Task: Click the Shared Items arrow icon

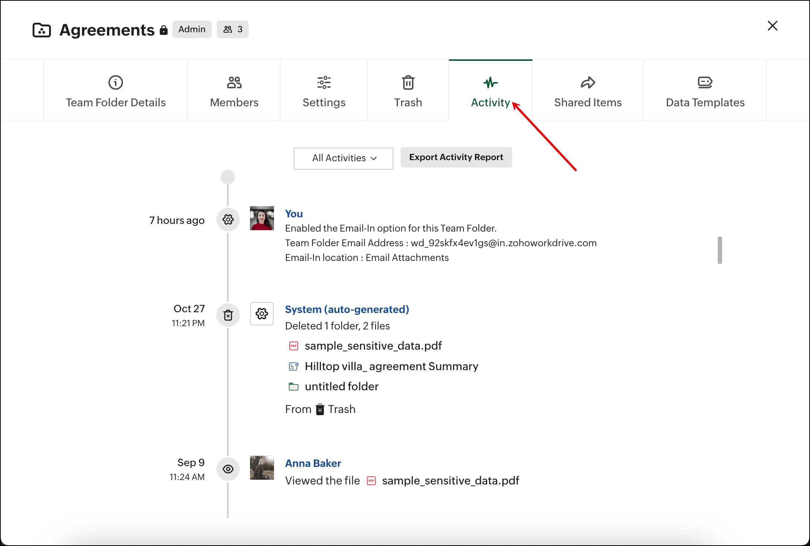Action: click(x=588, y=82)
